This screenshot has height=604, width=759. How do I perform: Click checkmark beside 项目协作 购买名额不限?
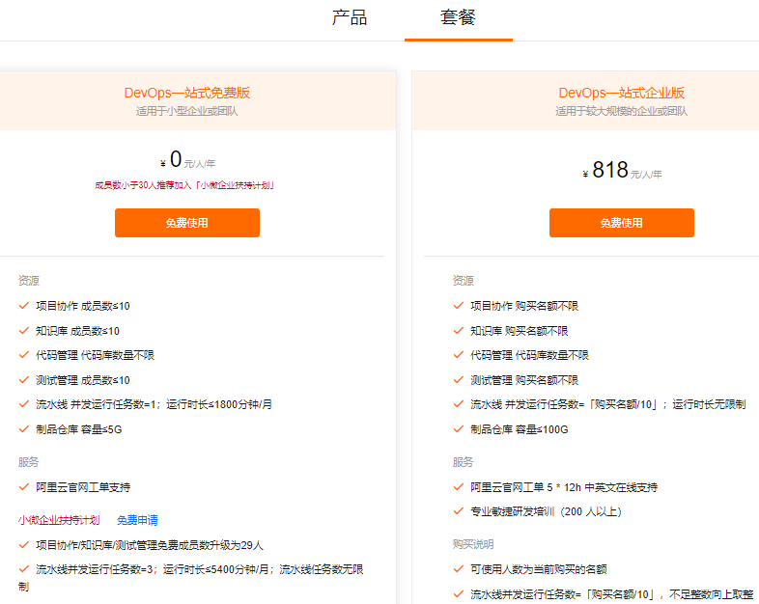coord(459,306)
